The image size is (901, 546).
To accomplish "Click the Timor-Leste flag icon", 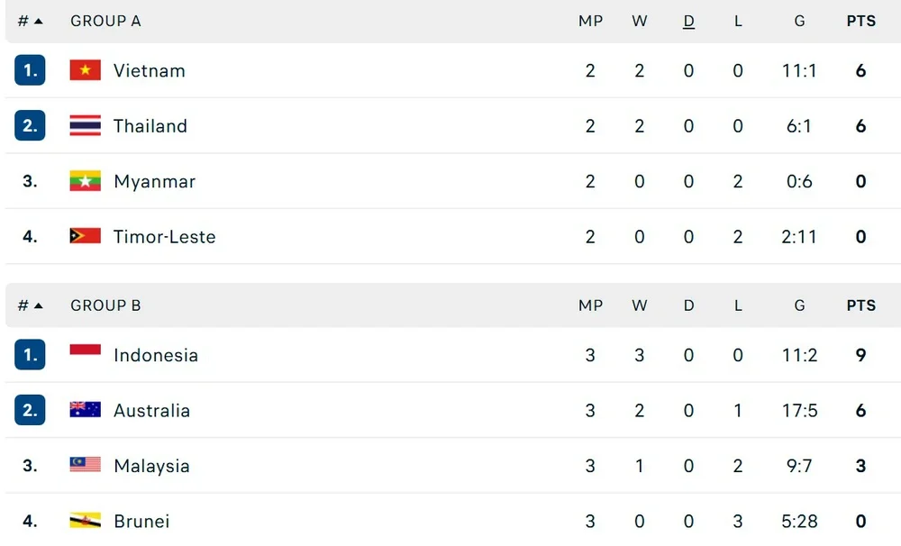I will point(85,237).
